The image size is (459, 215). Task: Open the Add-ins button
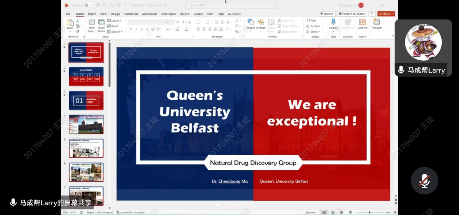point(362,24)
